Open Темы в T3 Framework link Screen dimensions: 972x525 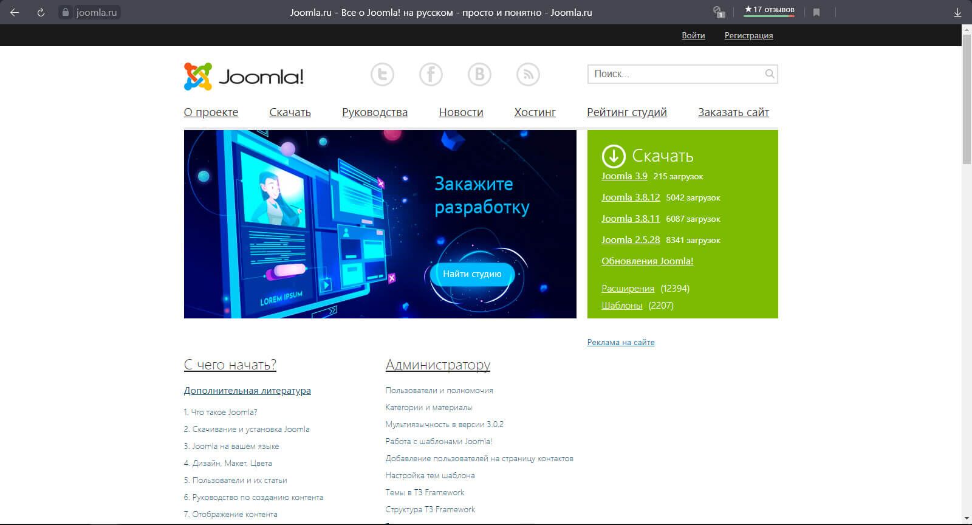pos(425,492)
